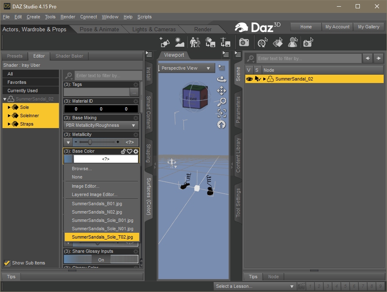Switch to the Presets tab
This screenshot has height=292, width=387.
coord(15,56)
